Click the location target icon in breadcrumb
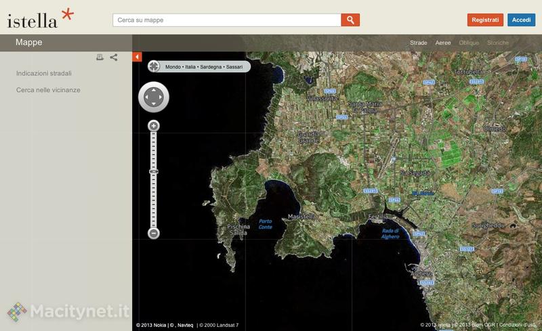The height and width of the screenshot is (331, 542). point(154,66)
